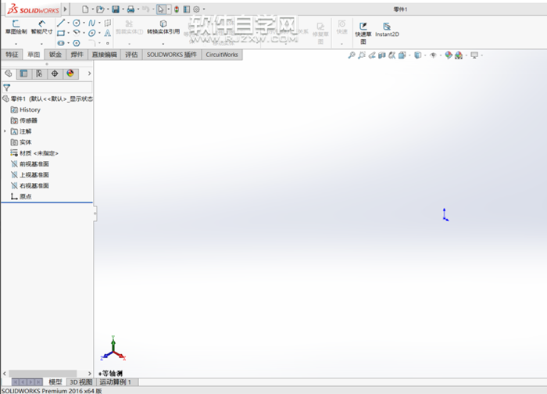
Task: Switch to the FeatureManager design tree tab
Action: click(x=9, y=73)
